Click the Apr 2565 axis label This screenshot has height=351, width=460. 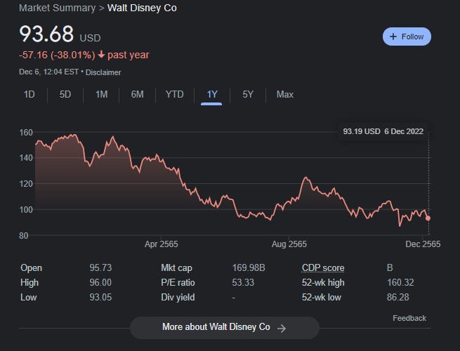[162, 244]
